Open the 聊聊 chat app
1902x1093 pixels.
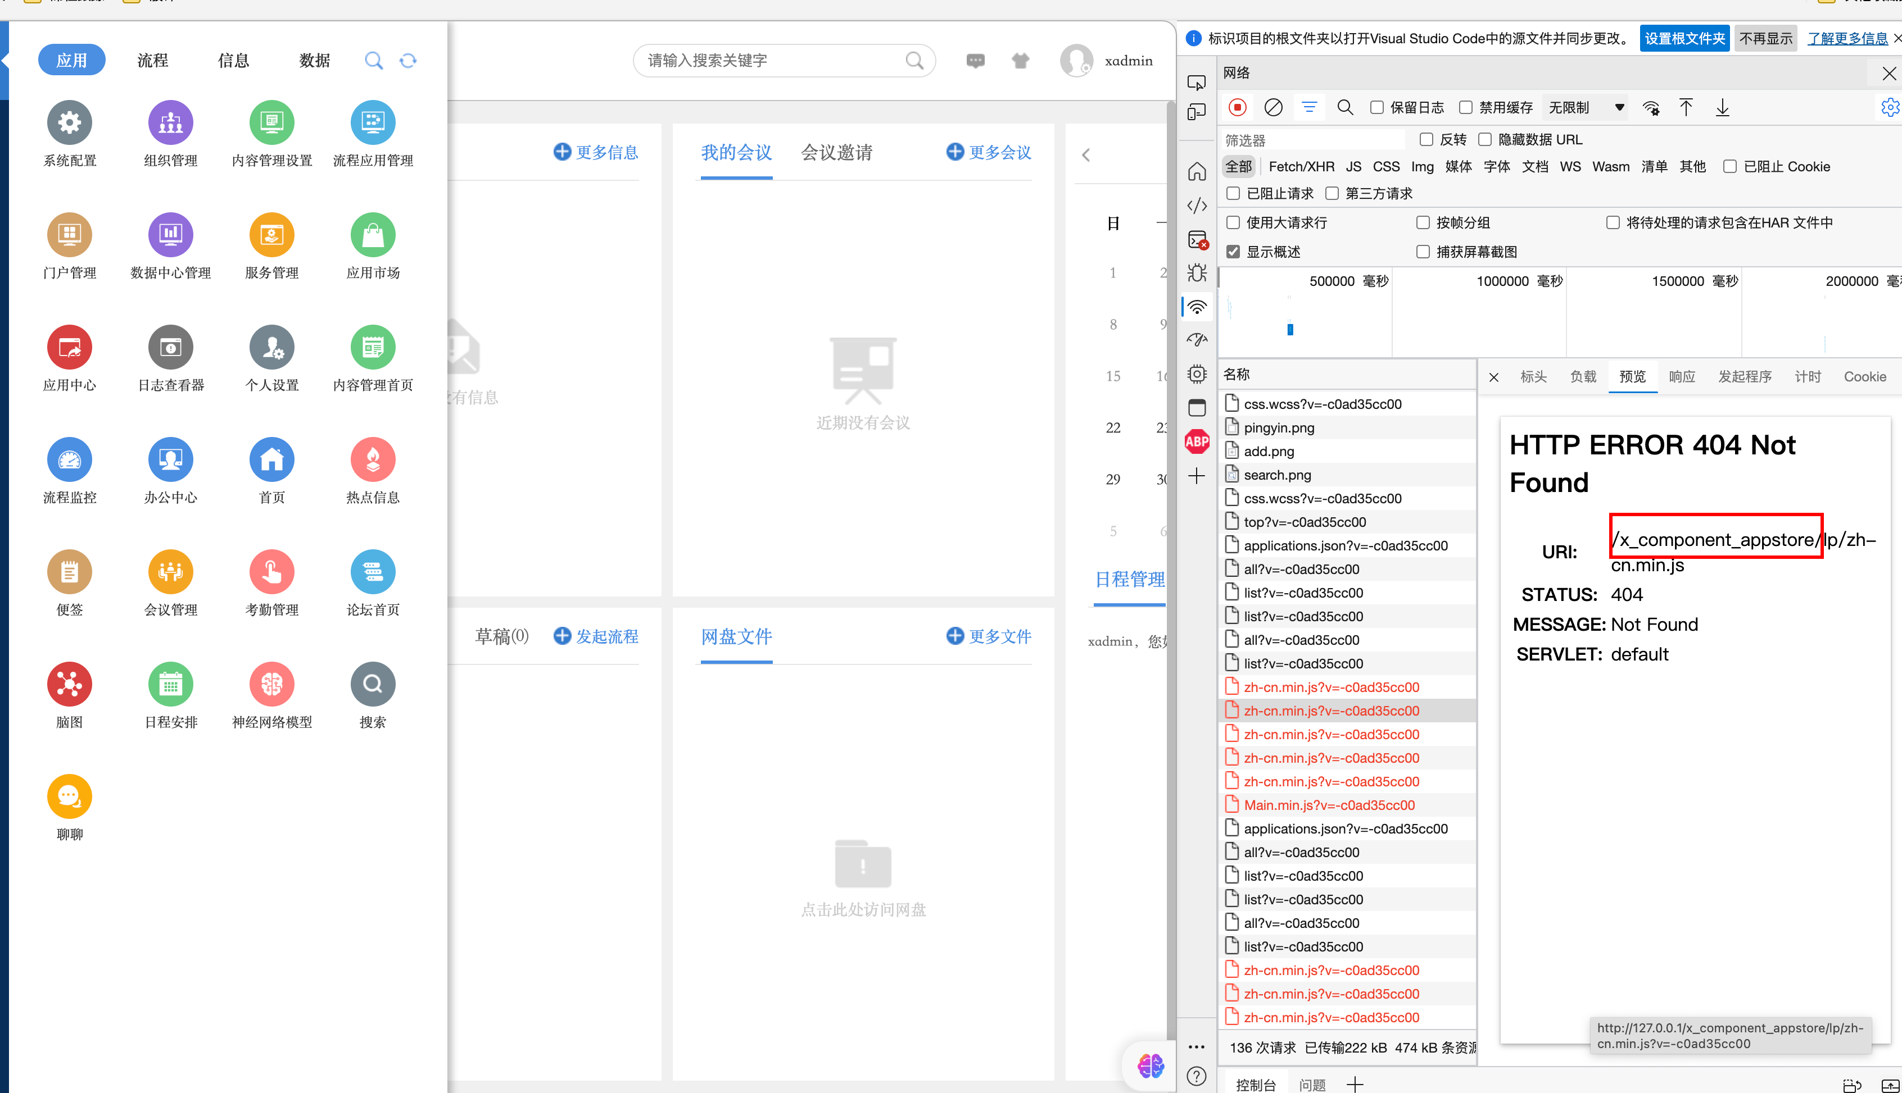[x=69, y=796]
